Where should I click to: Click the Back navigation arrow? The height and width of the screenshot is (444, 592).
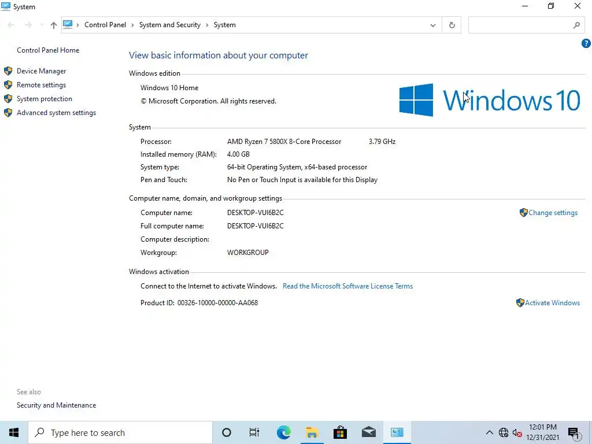point(11,25)
